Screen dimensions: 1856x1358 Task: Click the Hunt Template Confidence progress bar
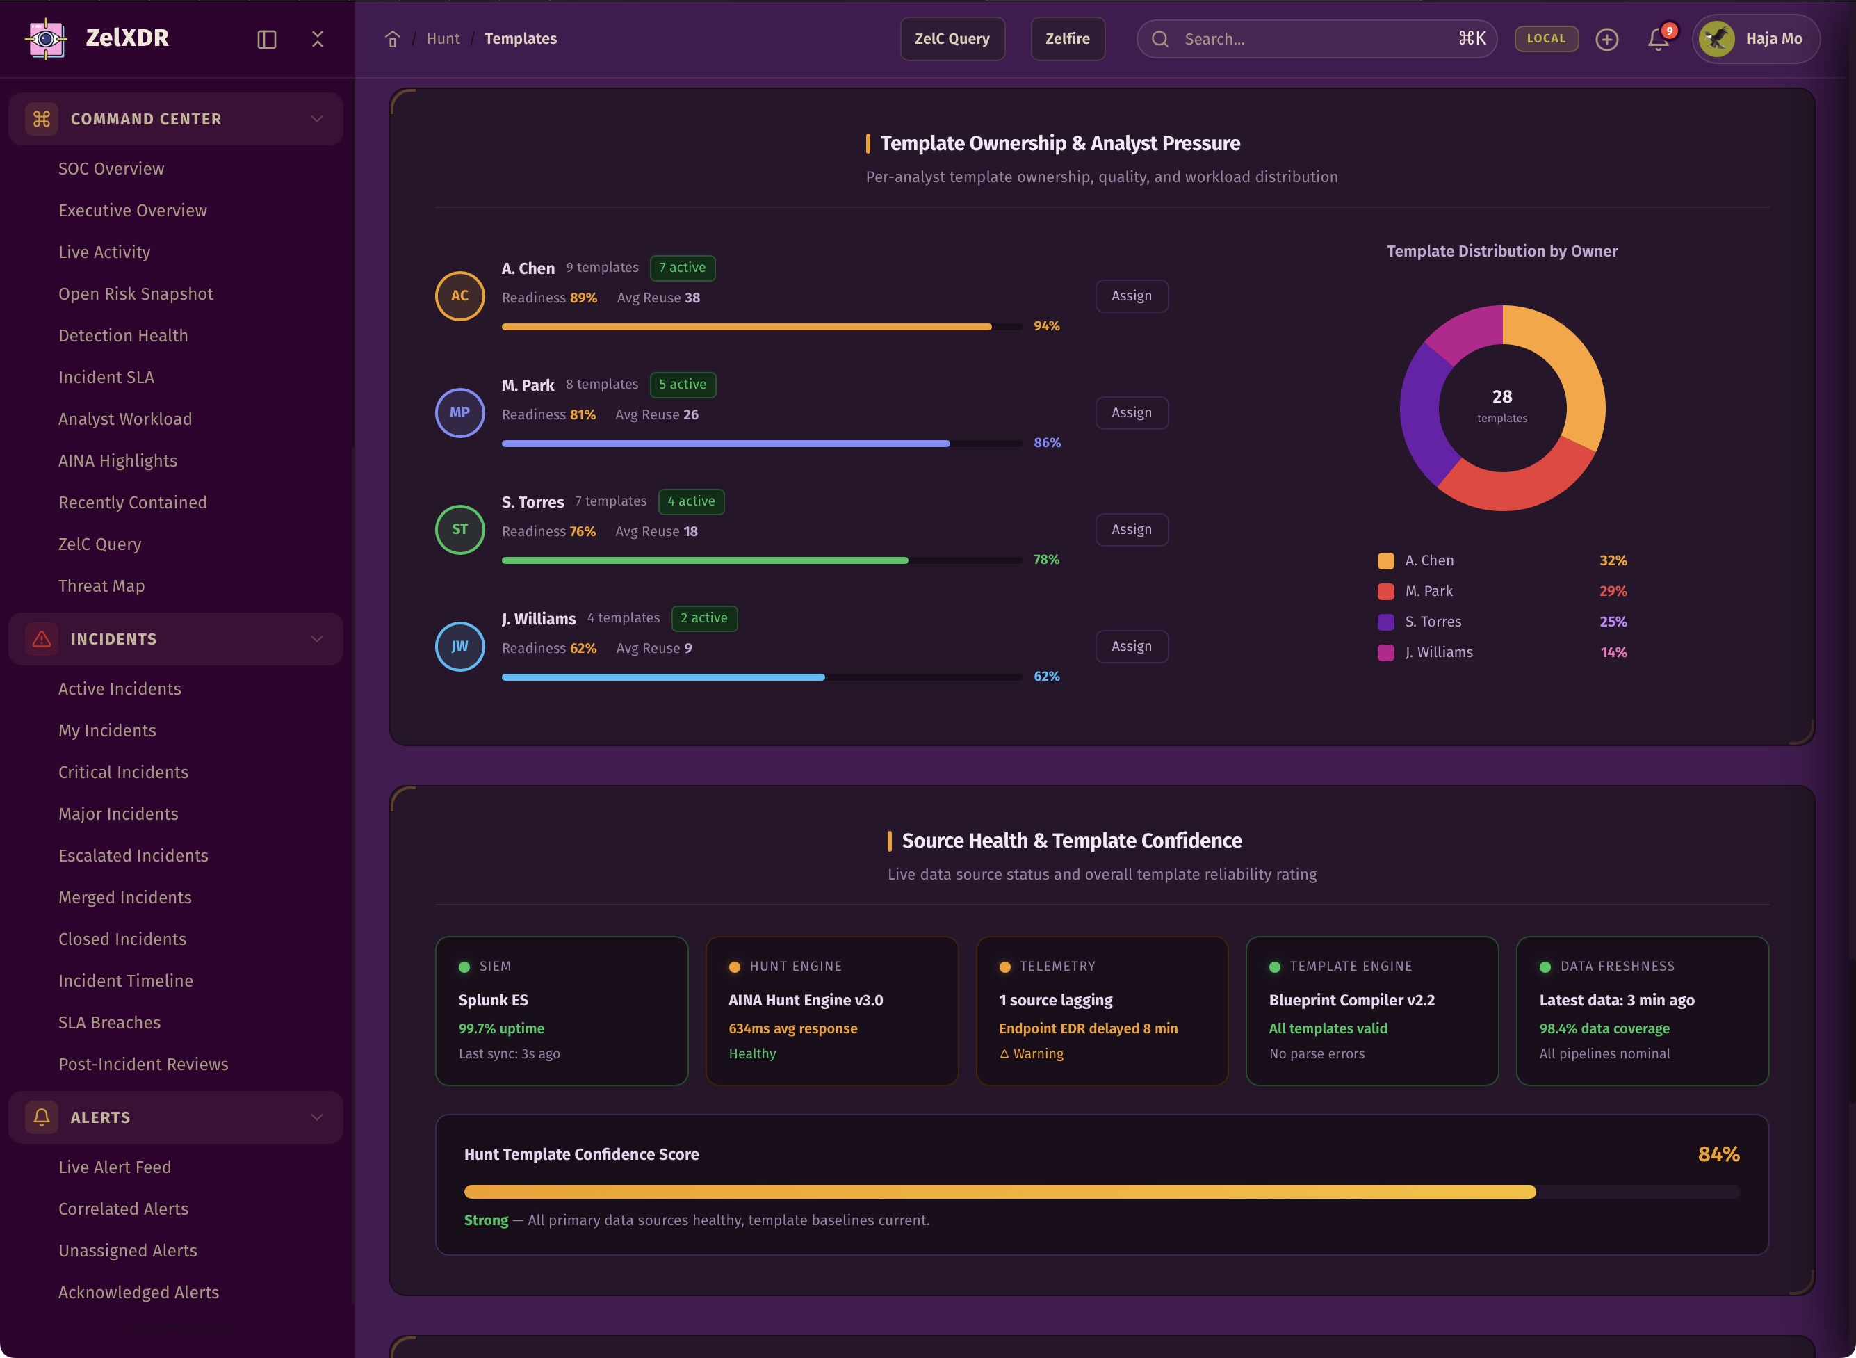(x=1101, y=1191)
